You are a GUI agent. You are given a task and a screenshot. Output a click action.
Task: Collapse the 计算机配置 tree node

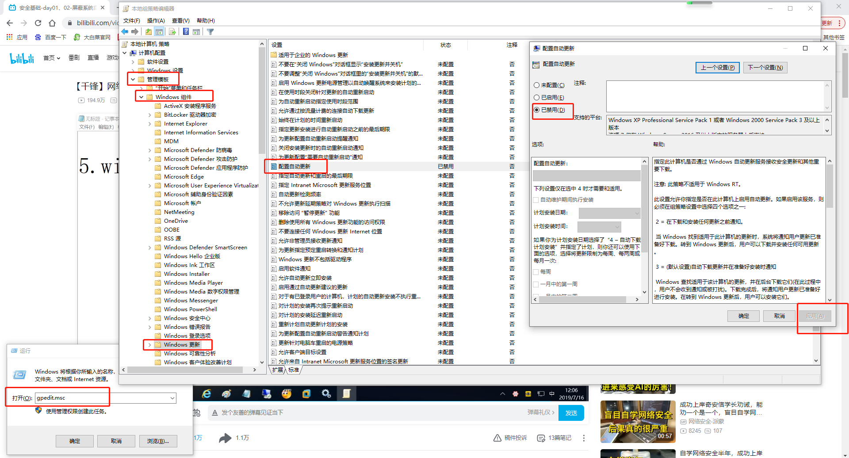click(x=125, y=53)
